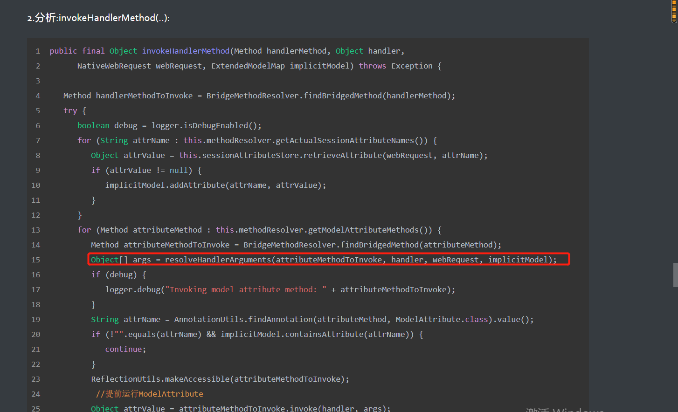Click the line "if (debug) {"

[x=118, y=275]
